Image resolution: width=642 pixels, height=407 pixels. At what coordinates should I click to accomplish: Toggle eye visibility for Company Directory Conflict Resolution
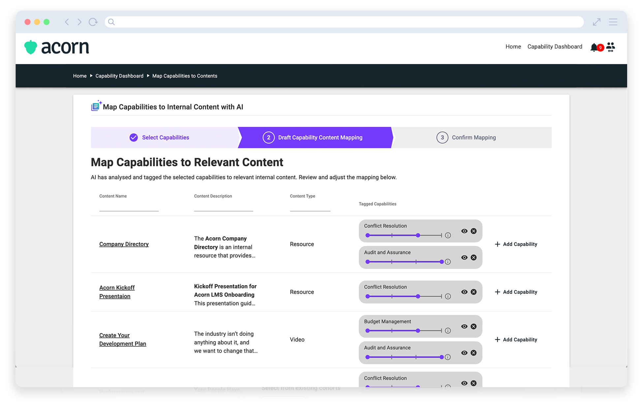[464, 231]
